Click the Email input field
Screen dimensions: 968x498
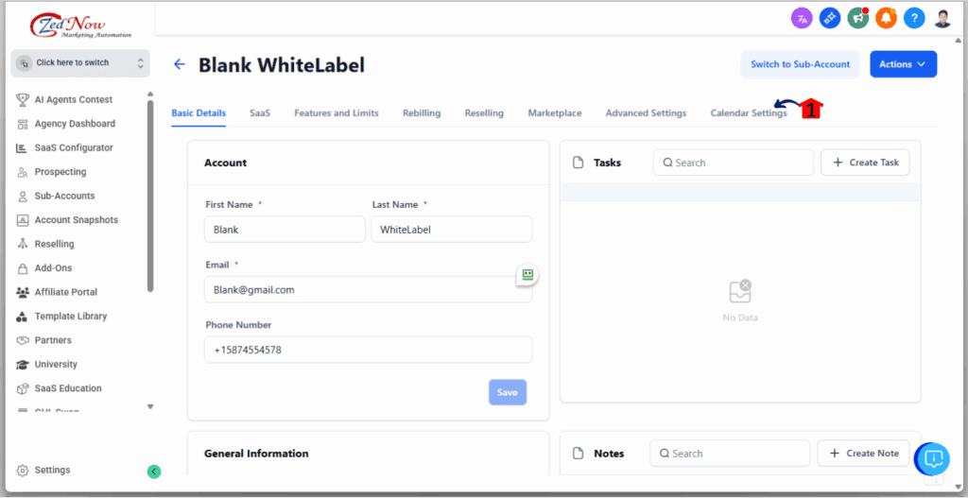point(369,289)
